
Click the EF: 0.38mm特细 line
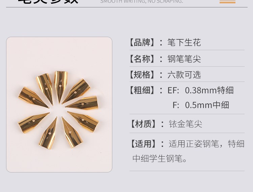[x=201, y=90]
